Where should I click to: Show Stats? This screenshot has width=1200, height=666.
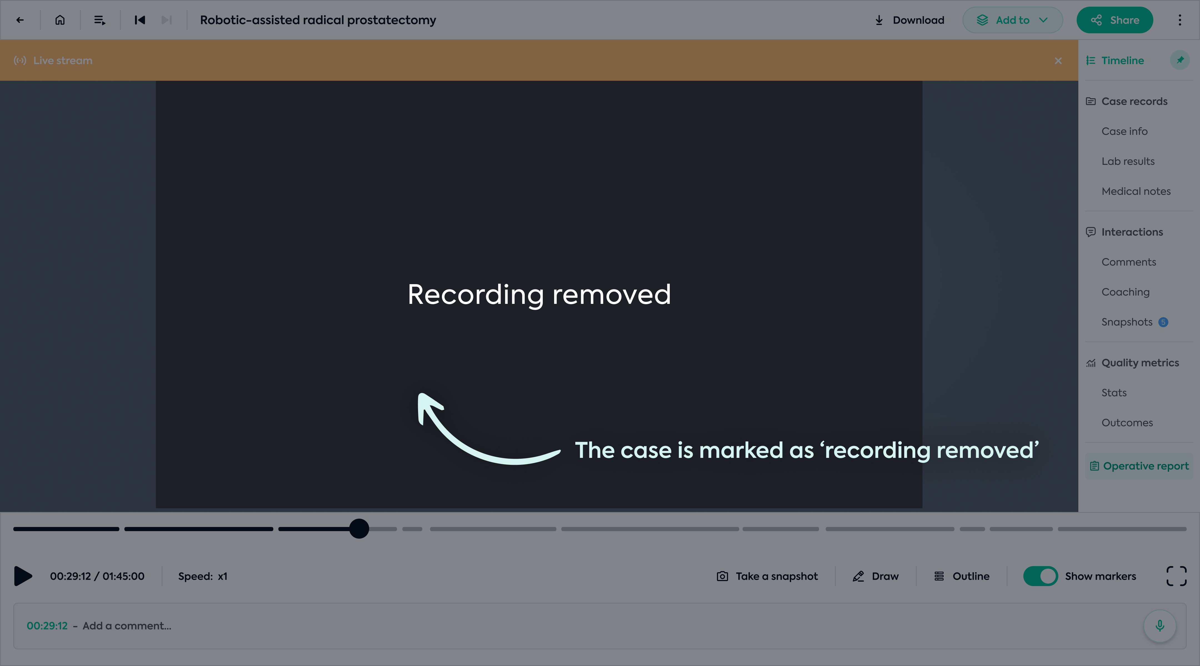coord(1114,393)
